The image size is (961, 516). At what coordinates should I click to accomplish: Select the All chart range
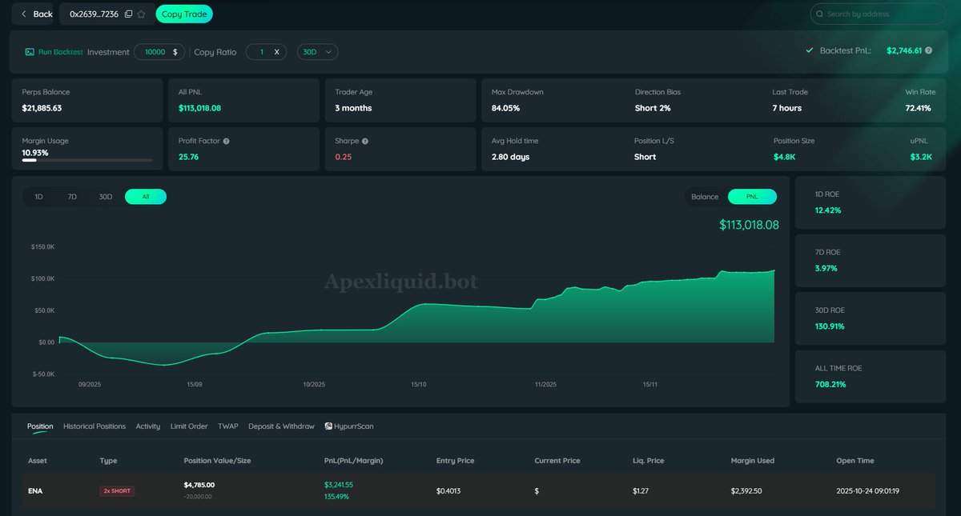(146, 197)
